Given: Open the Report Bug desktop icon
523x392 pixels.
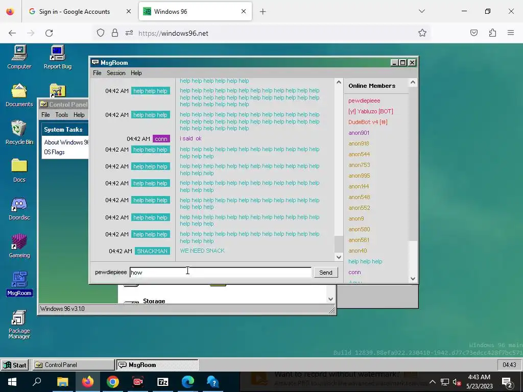Looking at the screenshot, I should point(57,57).
